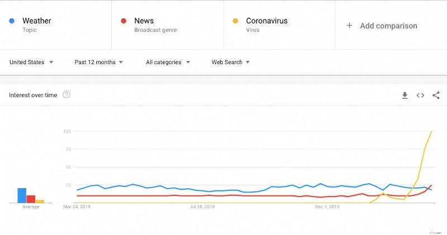Open the All categories dropdown
The image size is (447, 235).
pos(168,63)
